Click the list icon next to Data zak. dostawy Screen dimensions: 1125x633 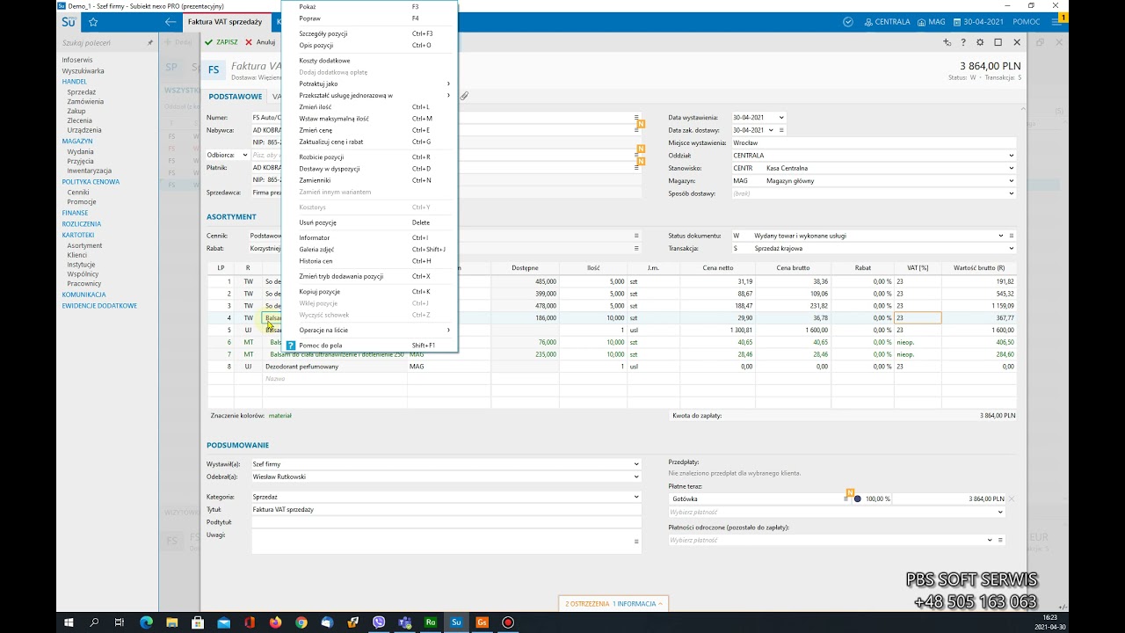pyautogui.click(x=781, y=130)
